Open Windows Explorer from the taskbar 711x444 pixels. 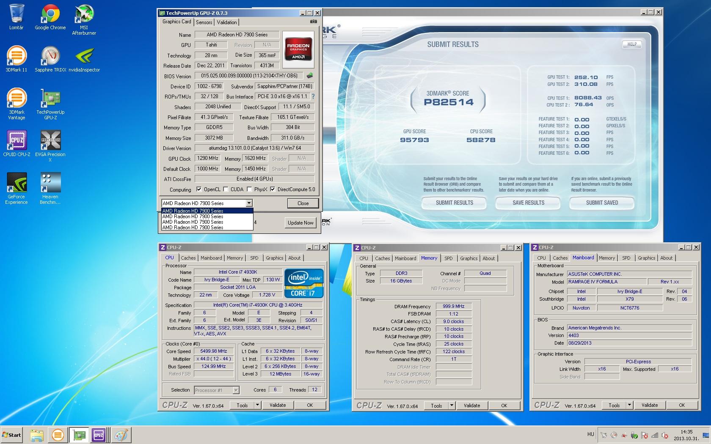37,435
